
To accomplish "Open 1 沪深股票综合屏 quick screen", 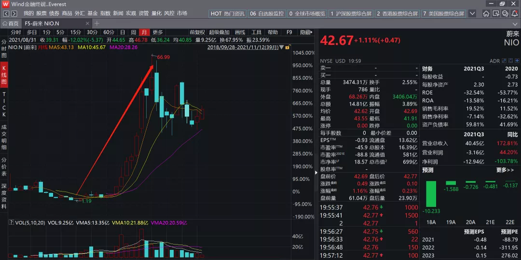I will click(x=351, y=14).
